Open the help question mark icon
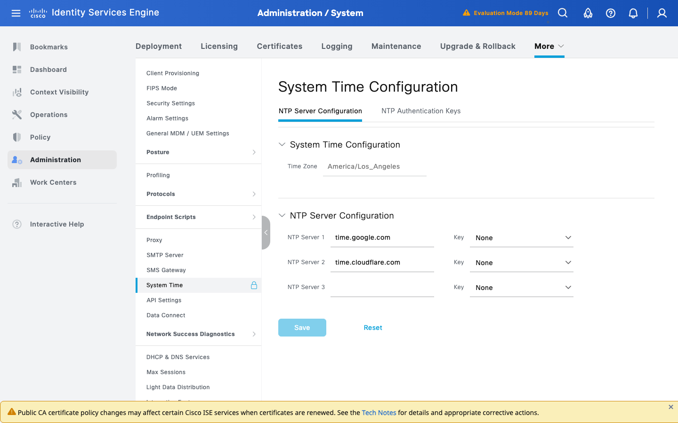This screenshot has width=678, height=423. pos(611,13)
